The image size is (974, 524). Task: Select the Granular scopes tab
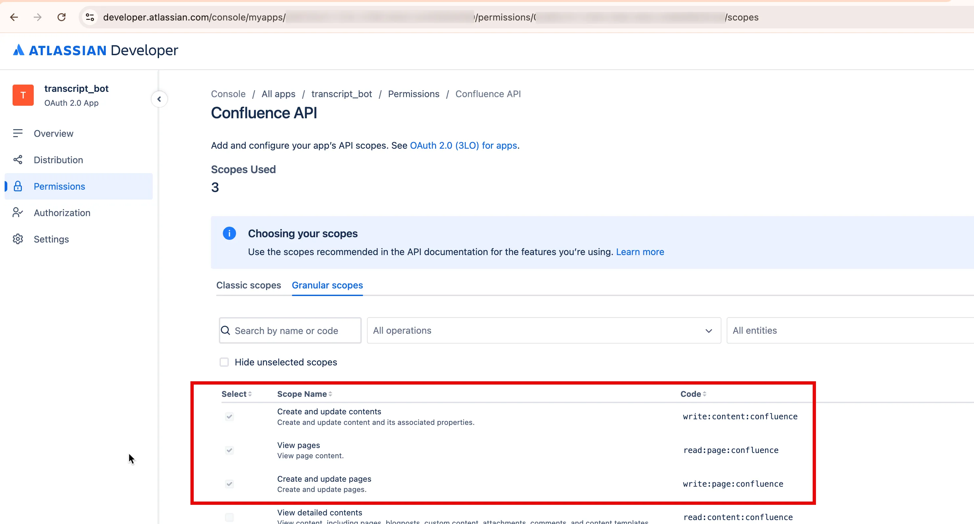pyautogui.click(x=327, y=285)
